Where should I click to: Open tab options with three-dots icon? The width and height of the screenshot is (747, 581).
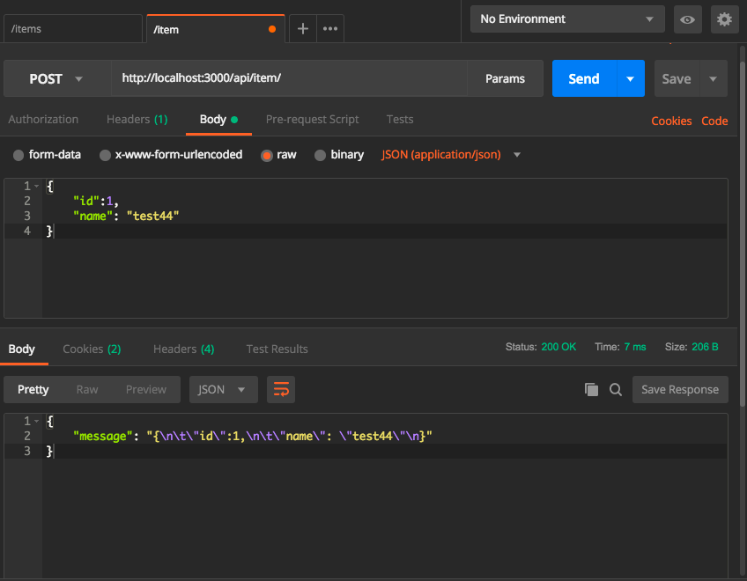pyautogui.click(x=330, y=29)
